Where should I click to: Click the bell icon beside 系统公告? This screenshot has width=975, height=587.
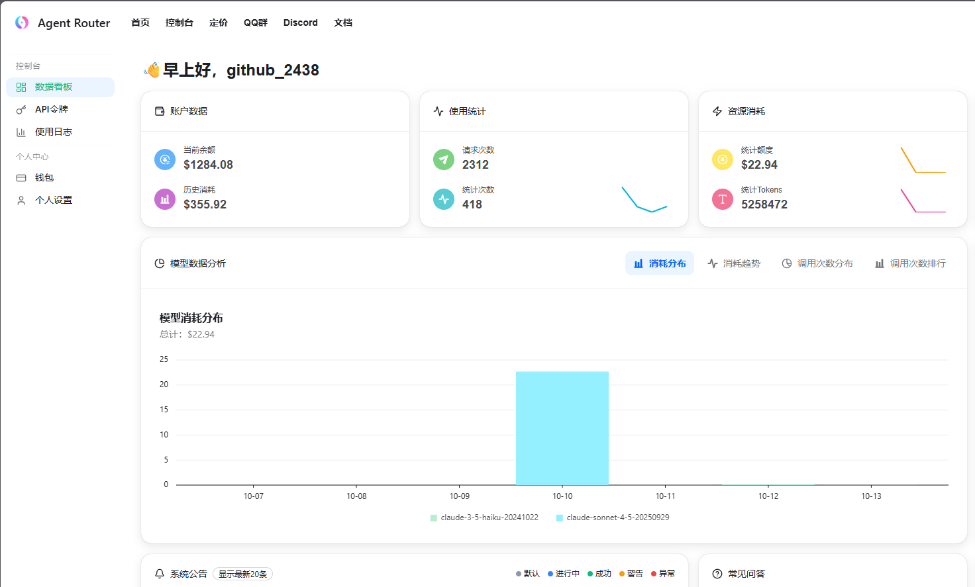[x=160, y=574]
